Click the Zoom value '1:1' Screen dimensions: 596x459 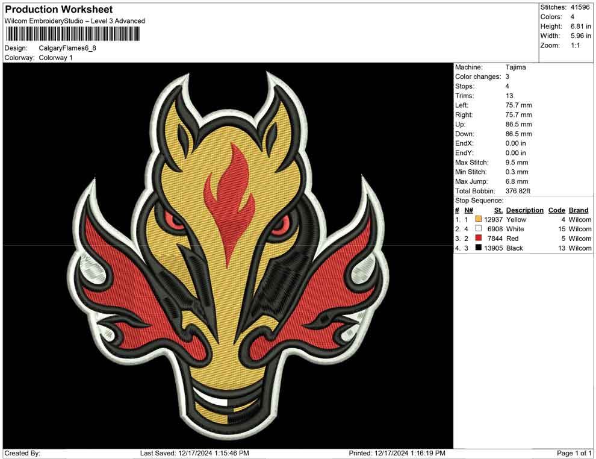[x=575, y=45]
